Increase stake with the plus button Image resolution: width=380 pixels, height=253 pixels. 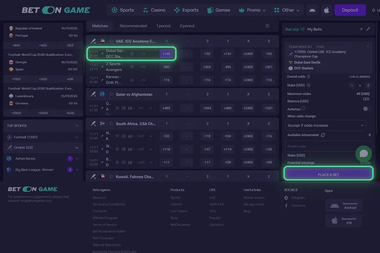368,85
